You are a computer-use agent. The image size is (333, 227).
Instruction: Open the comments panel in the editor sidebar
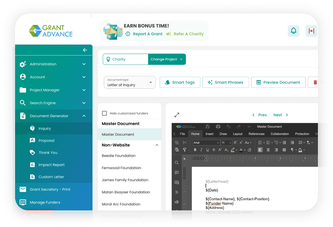[x=176, y=173]
